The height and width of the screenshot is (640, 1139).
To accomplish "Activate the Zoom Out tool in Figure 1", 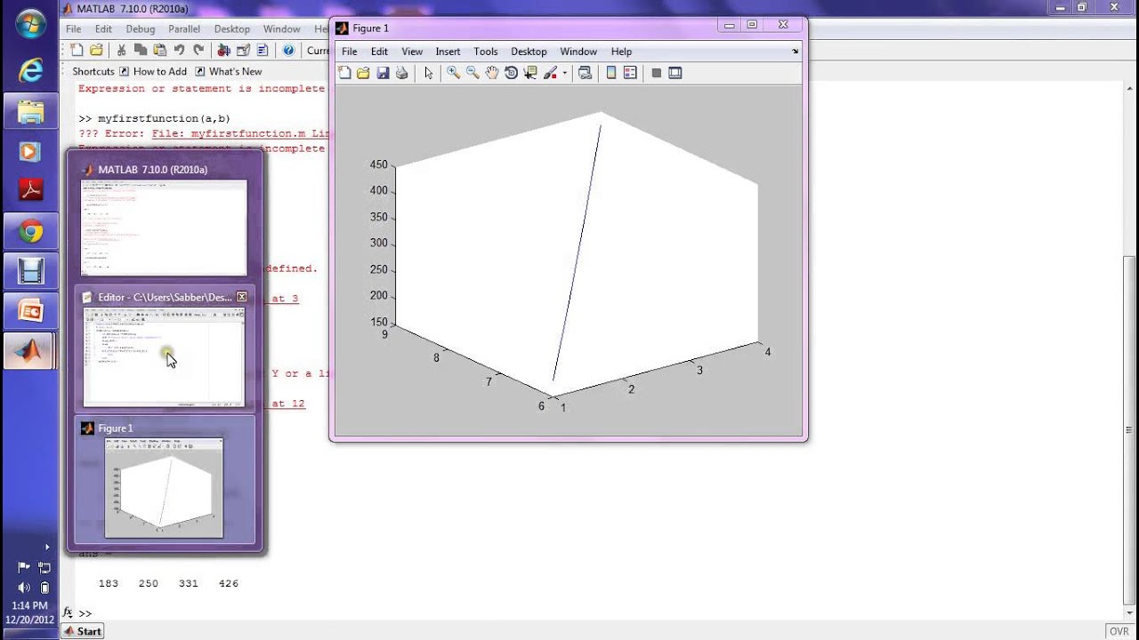I will coord(473,73).
